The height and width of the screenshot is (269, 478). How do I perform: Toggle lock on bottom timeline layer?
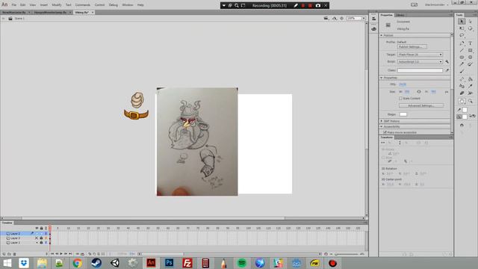(42, 242)
